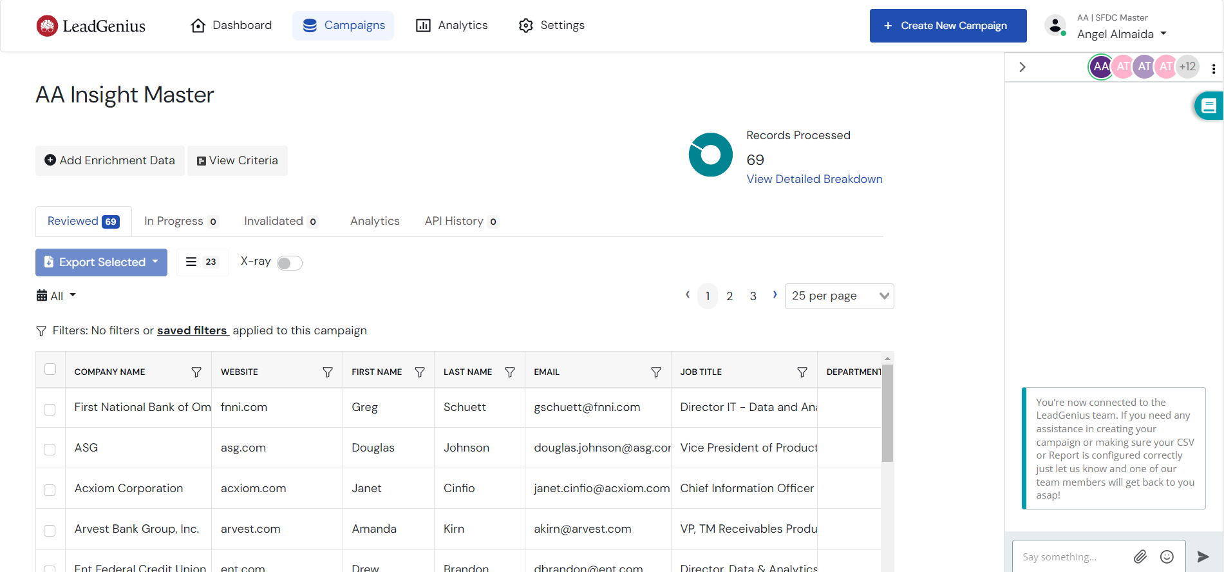Go to page 2

(x=730, y=296)
